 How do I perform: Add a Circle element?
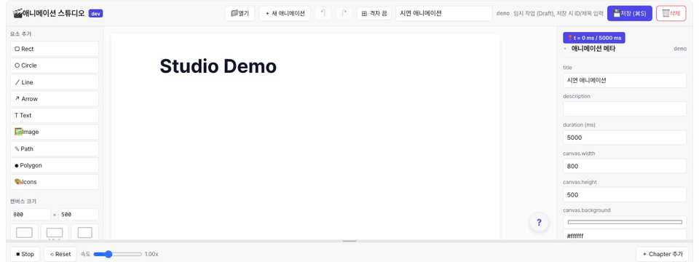click(55, 65)
